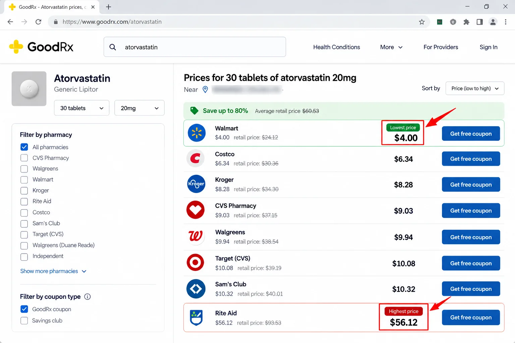Get free coupon for Rite Aid
This screenshot has width=515, height=343.
click(x=471, y=317)
